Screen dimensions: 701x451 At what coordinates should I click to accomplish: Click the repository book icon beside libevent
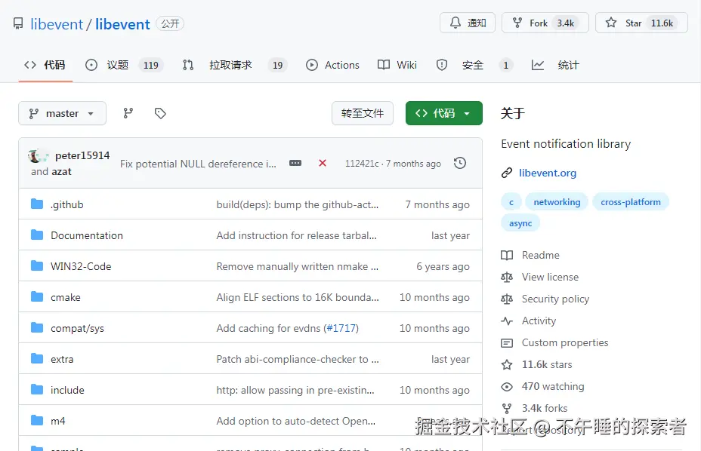click(17, 23)
